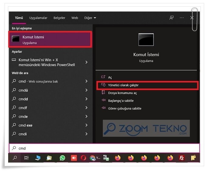
Task: Open Task View from the taskbar
Action: (x=26, y=158)
